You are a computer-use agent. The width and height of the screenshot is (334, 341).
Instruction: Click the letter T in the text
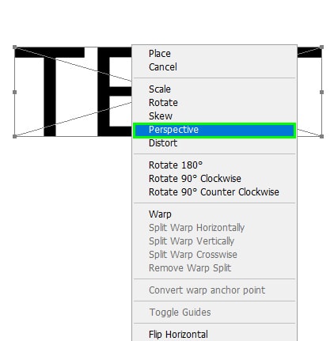tap(50, 92)
